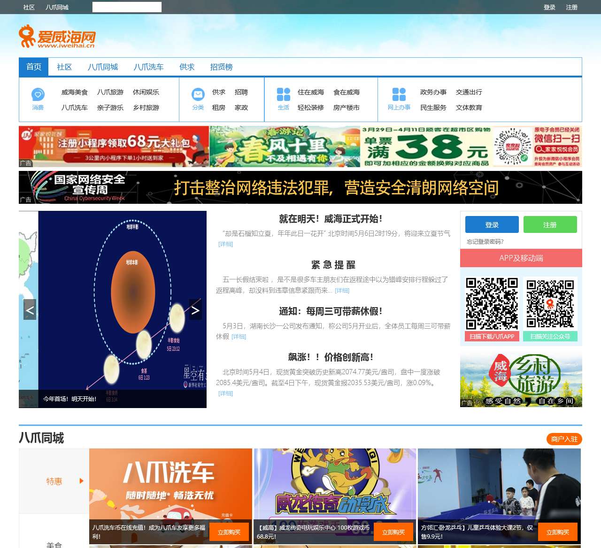601x548 pixels.
Task: Open the 八爪旅游 link
Action: (110, 92)
